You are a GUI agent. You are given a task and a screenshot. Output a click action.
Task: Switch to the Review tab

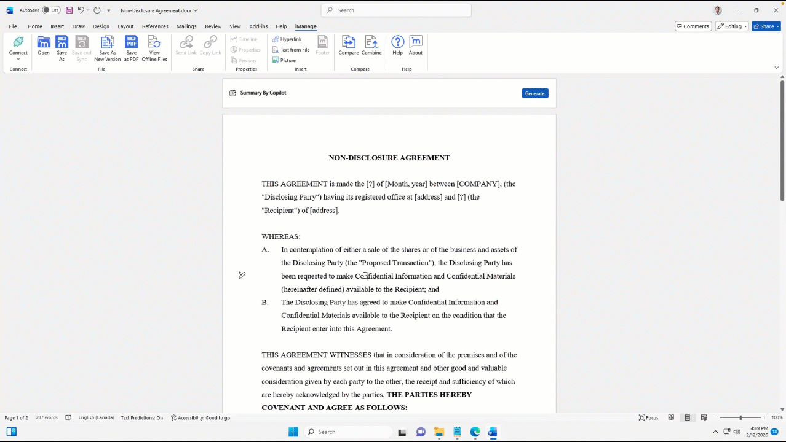click(213, 26)
